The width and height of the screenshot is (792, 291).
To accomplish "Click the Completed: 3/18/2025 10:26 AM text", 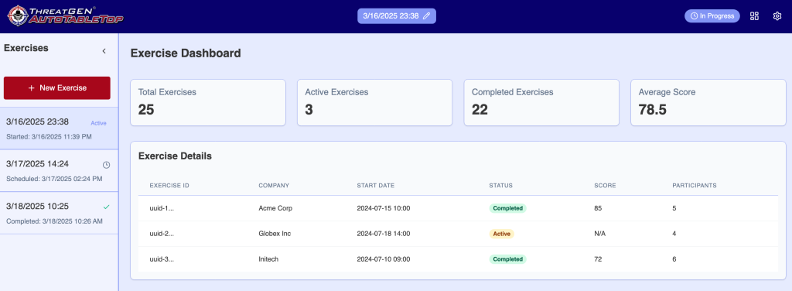I will [x=55, y=221].
